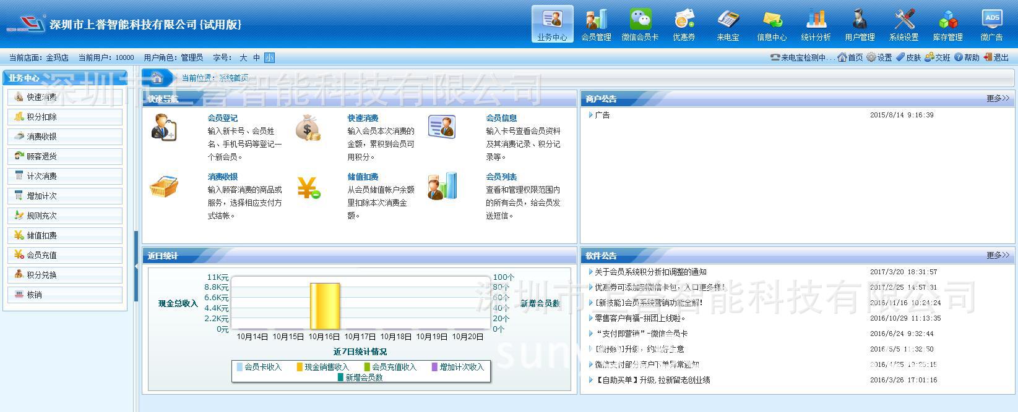The image size is (1018, 412).
Task: Open the 关于会员系统积分折扣调整的通知 announcement
Action: click(x=650, y=272)
